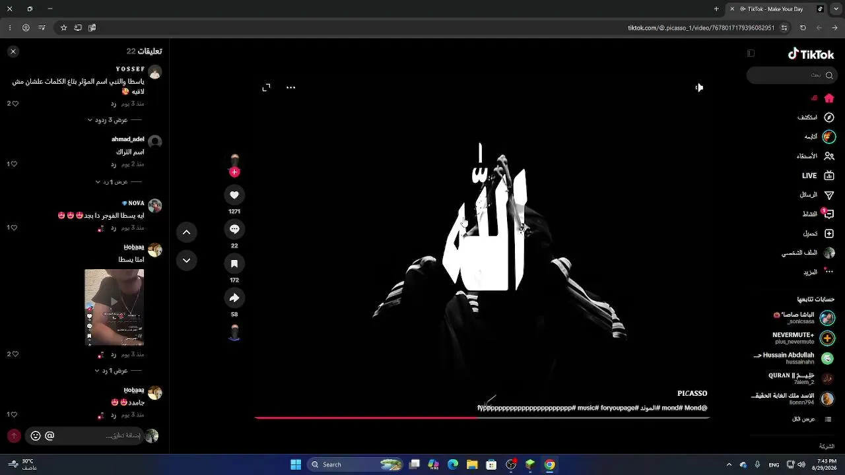Like NOVA's comment
This screenshot has width=845, height=475.
pyautogui.click(x=15, y=228)
